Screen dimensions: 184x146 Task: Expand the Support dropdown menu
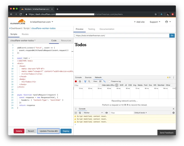click(x=155, y=22)
